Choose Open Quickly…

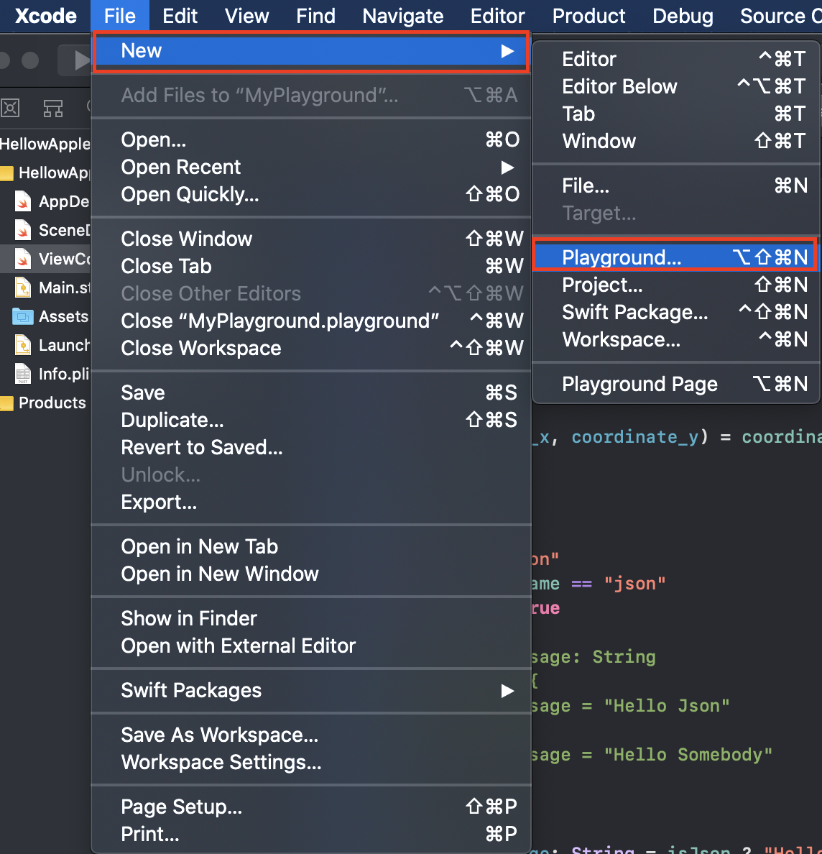click(311, 194)
